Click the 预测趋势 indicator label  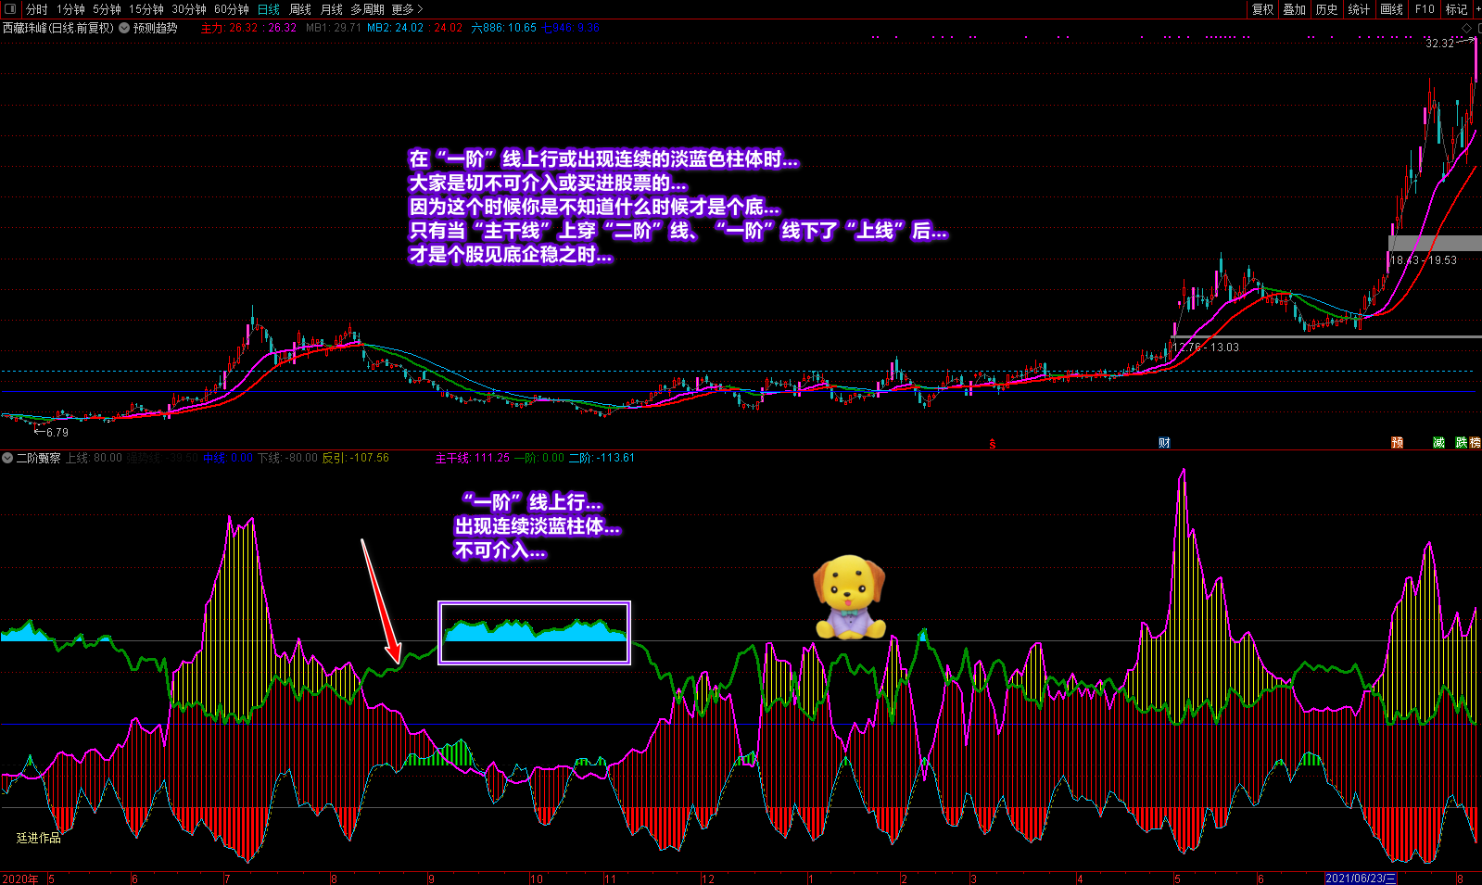click(x=155, y=28)
